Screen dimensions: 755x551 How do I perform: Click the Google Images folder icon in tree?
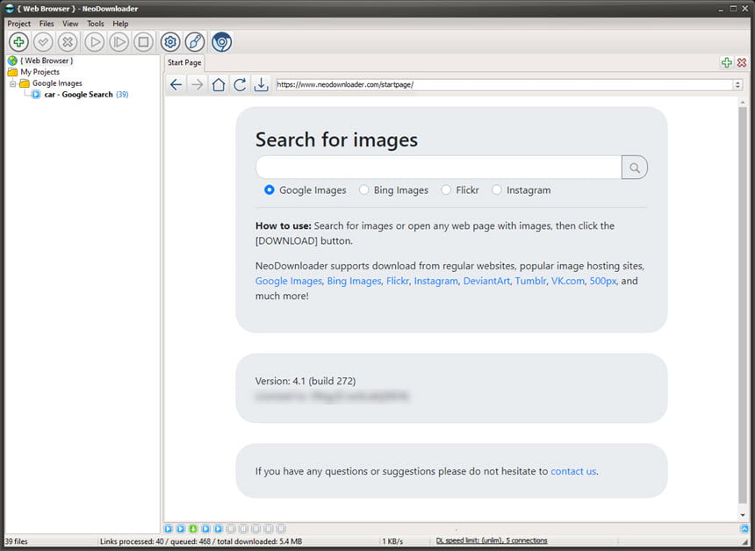pos(25,83)
